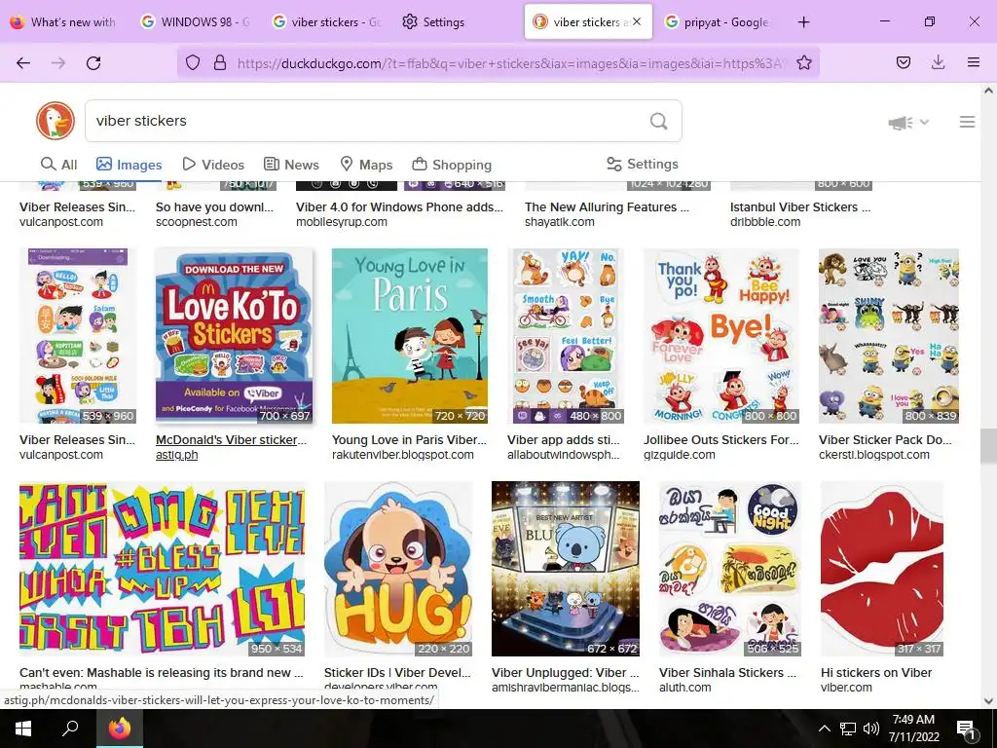
Task: Open the DuckDuckGo megaphone dropdown
Action: (x=908, y=122)
